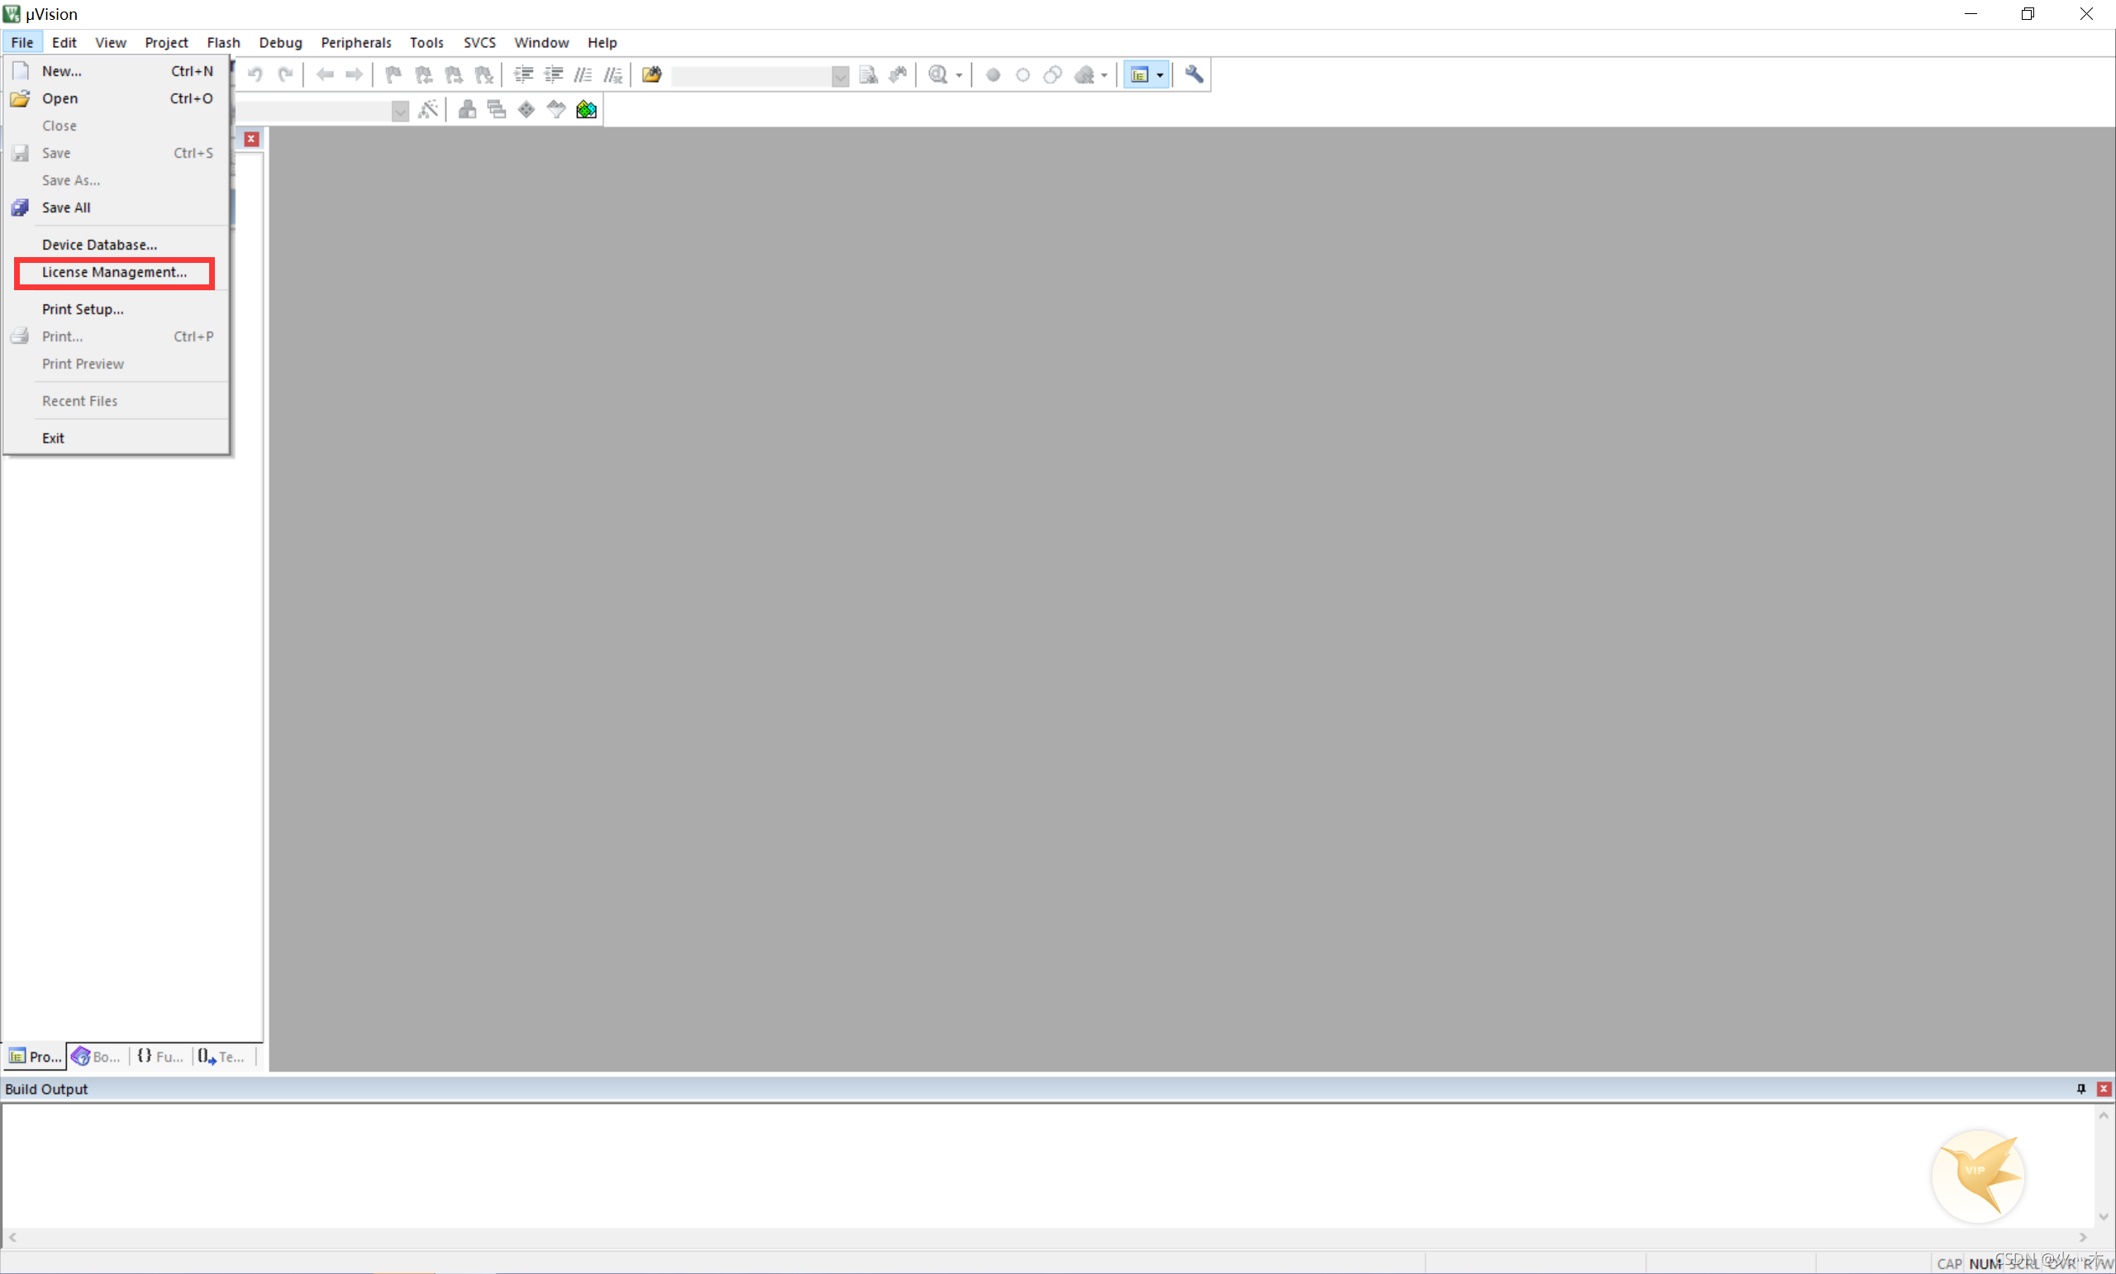Click the Project tab at panel bottom

36,1056
